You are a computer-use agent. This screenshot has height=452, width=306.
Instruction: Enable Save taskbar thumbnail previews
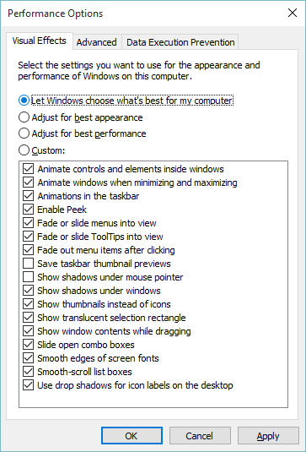pyautogui.click(x=28, y=264)
